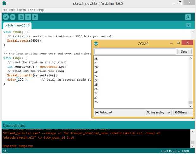This screenshot has width=196, height=154.
Task: Open the Tools menu
Action: (32, 10)
